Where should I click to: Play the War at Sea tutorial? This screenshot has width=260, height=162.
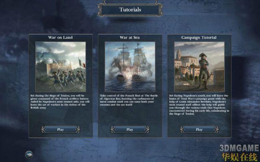(x=130, y=130)
